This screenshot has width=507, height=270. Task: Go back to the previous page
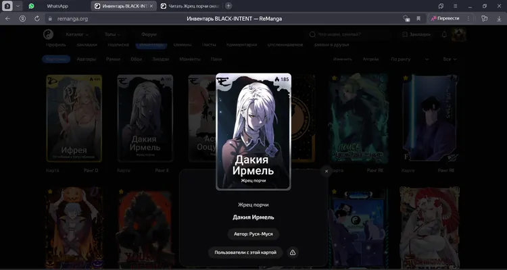pos(7,19)
